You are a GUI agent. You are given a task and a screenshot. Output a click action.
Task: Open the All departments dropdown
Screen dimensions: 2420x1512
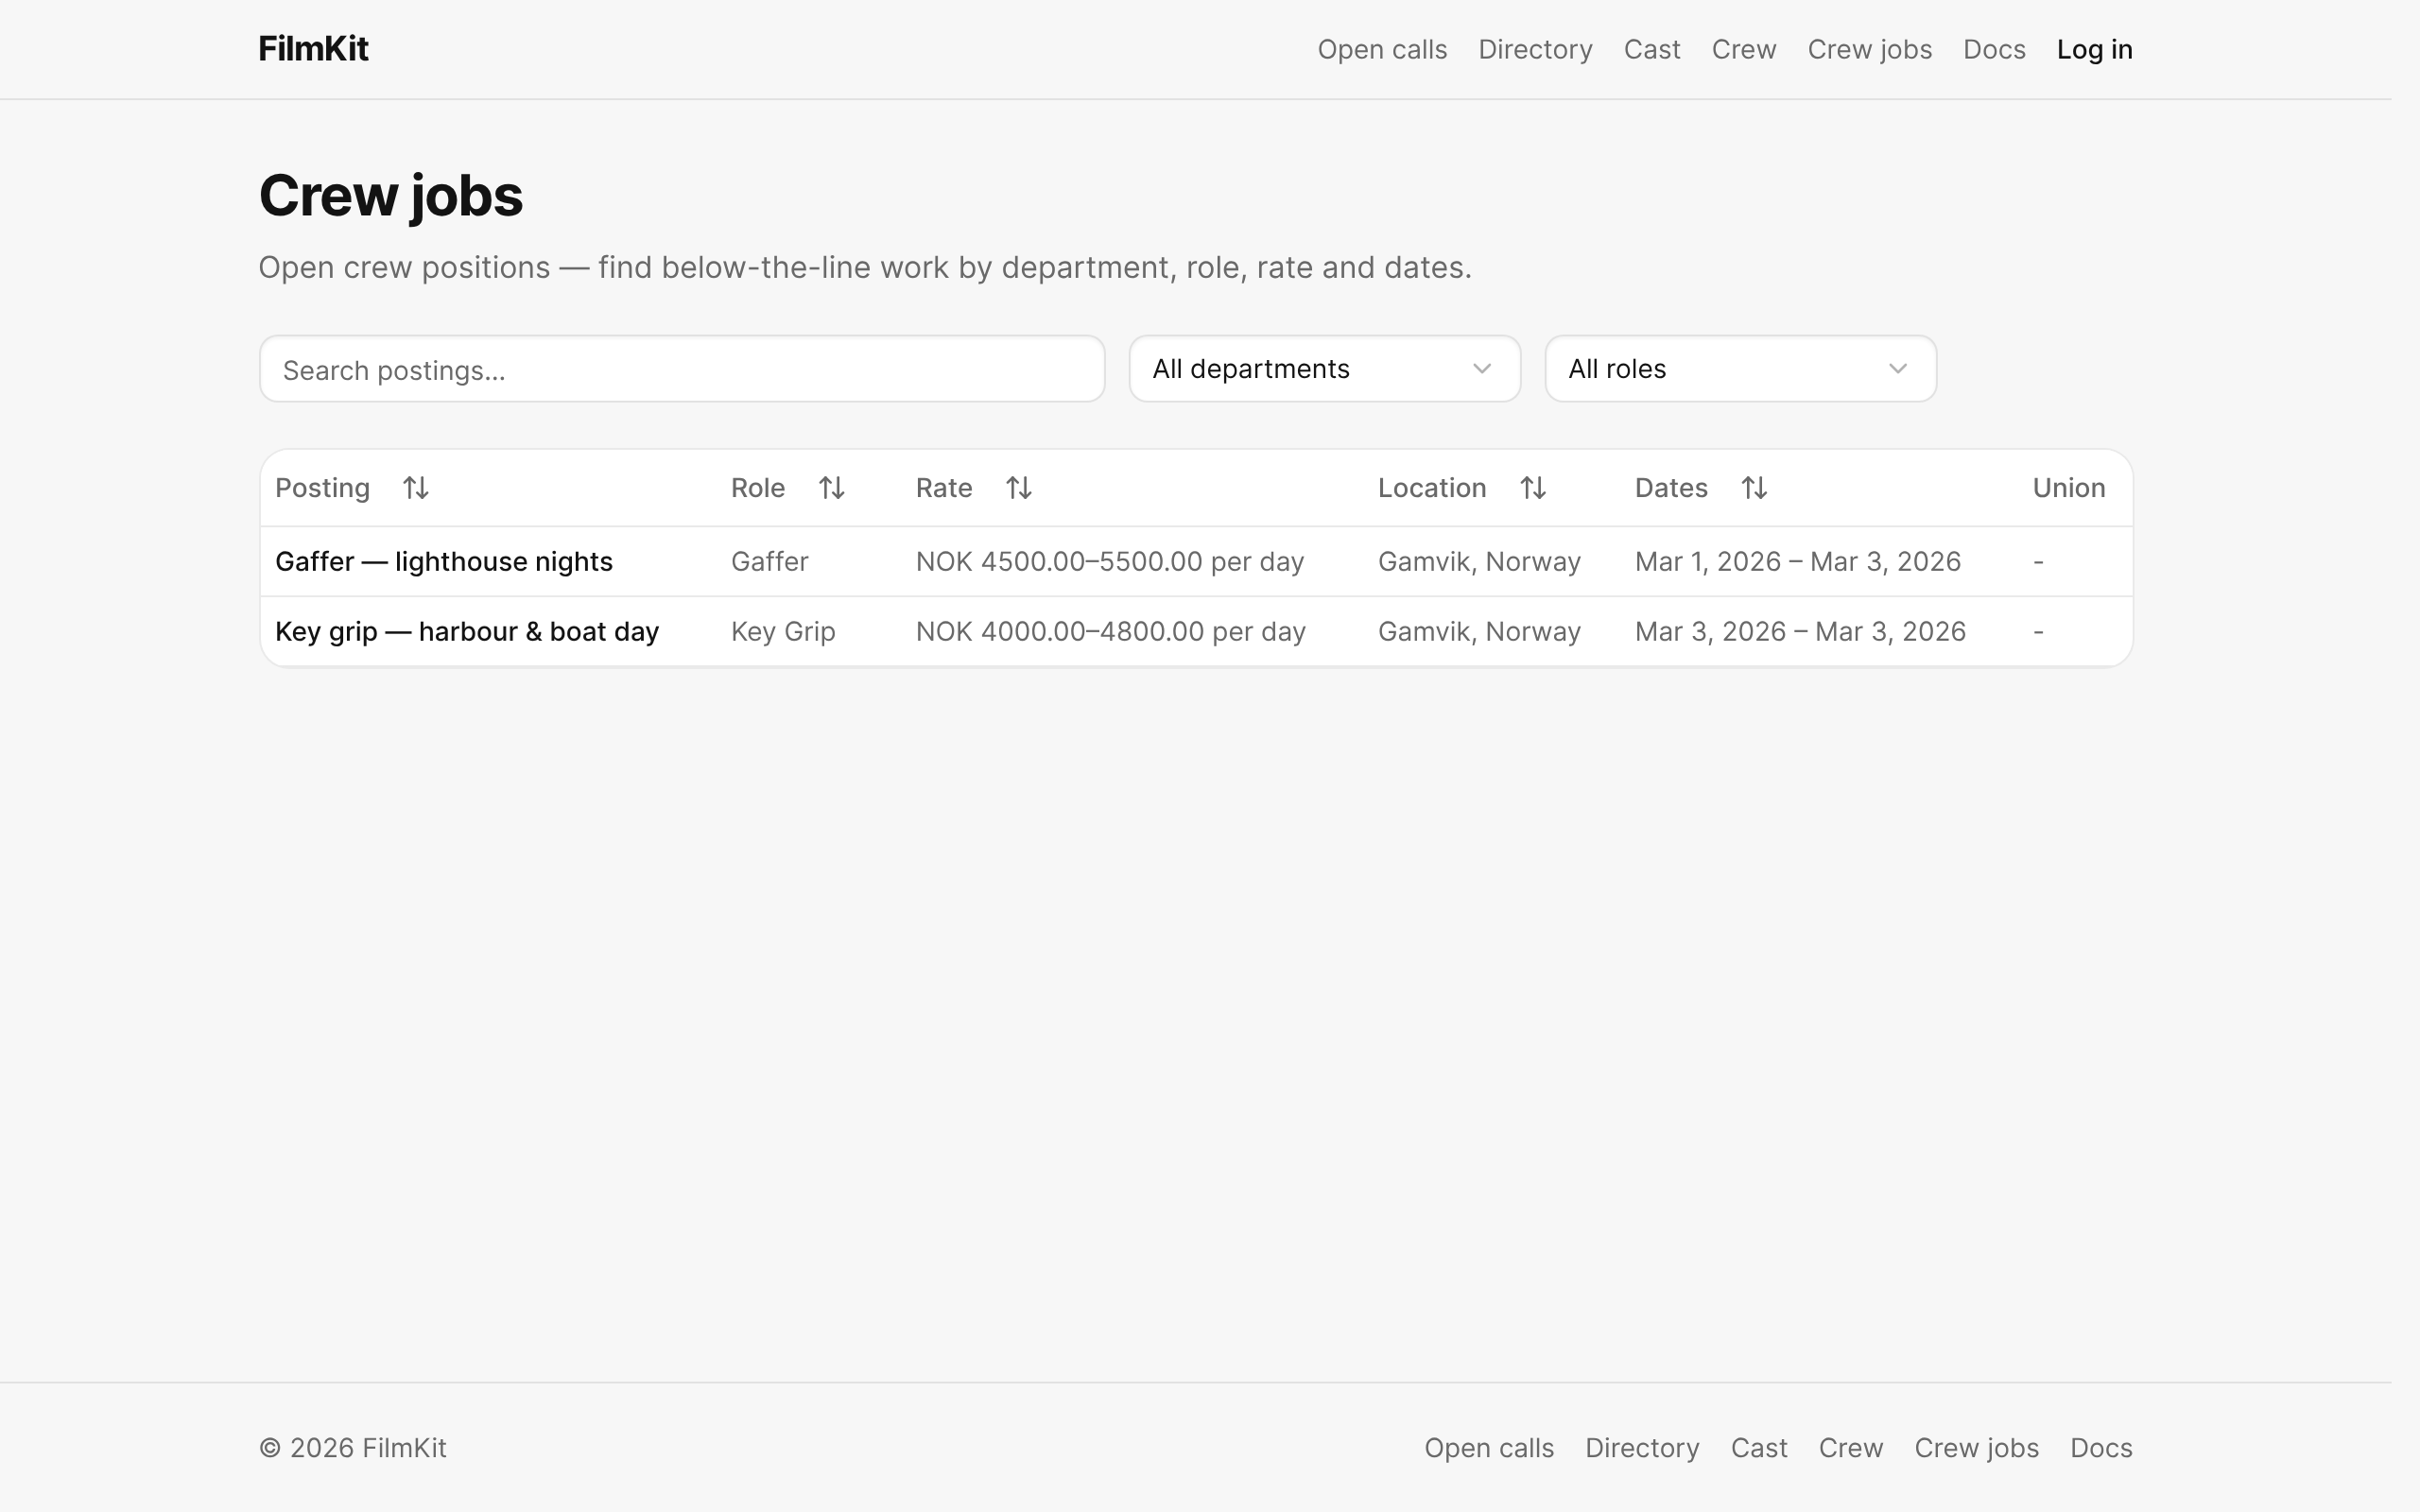(x=1324, y=369)
